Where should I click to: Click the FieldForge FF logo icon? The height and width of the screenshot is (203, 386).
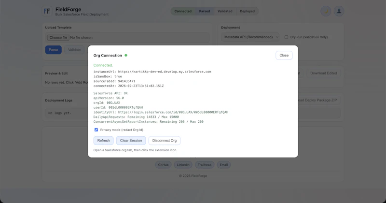point(47,11)
